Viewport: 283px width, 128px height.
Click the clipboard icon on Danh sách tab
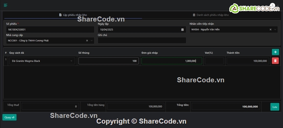pos(194,15)
